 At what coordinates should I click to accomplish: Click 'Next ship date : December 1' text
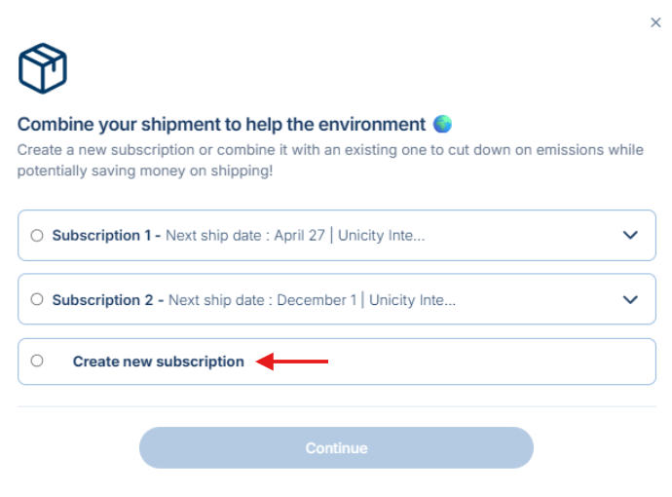click(263, 300)
